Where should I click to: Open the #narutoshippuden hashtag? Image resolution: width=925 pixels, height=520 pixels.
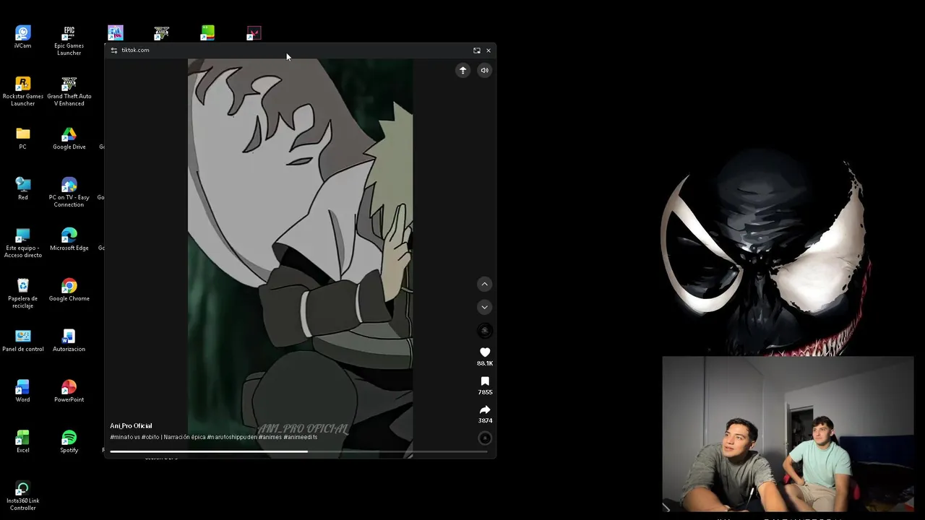coord(231,437)
